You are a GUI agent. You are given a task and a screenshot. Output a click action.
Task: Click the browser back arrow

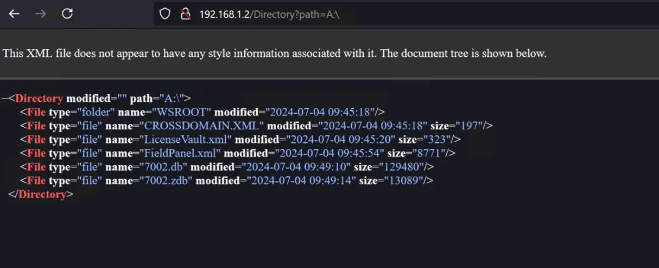click(x=14, y=14)
